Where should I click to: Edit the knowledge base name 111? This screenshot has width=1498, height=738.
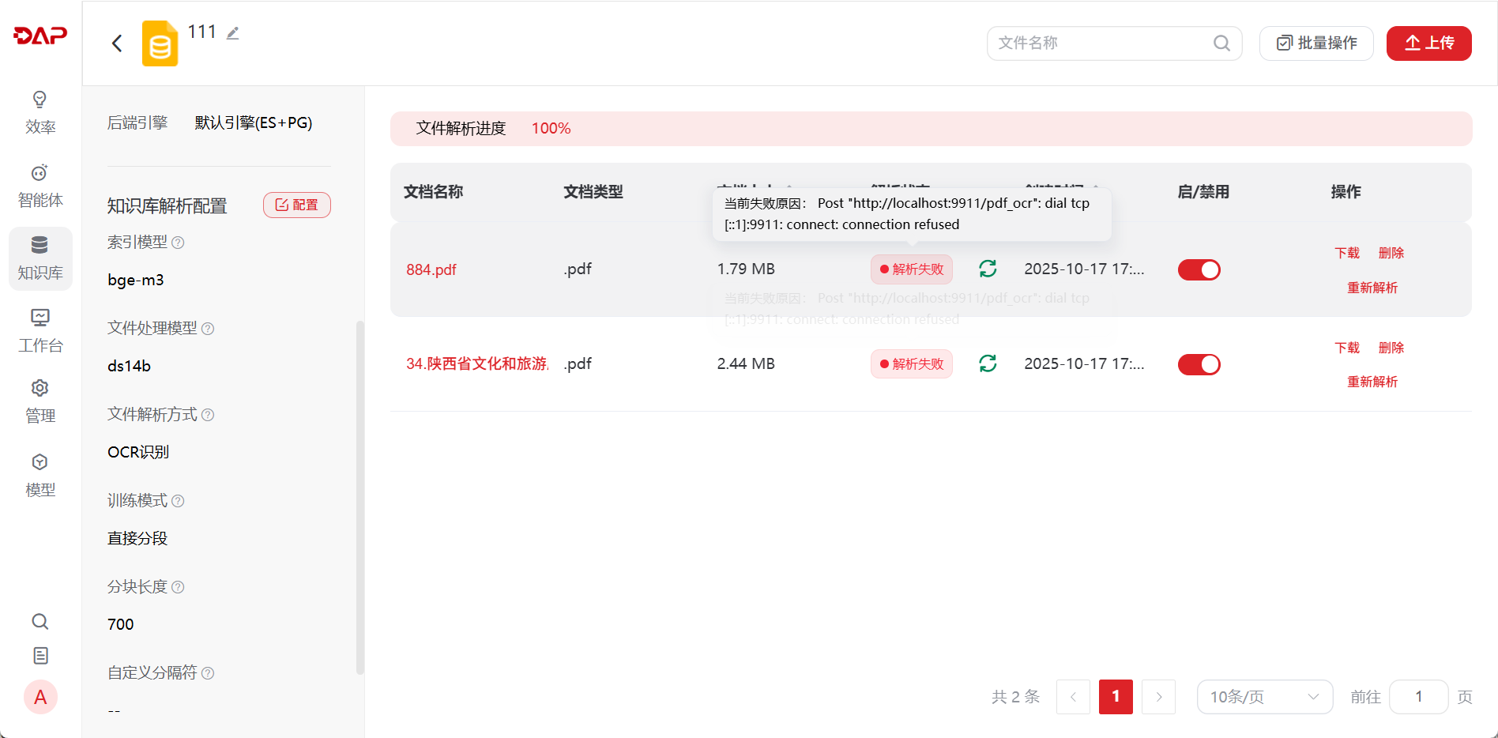tap(233, 33)
